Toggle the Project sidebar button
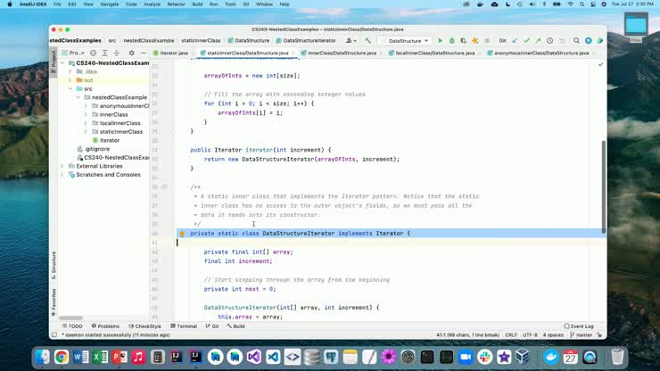Image resolution: width=660 pixels, height=371 pixels. click(54, 62)
